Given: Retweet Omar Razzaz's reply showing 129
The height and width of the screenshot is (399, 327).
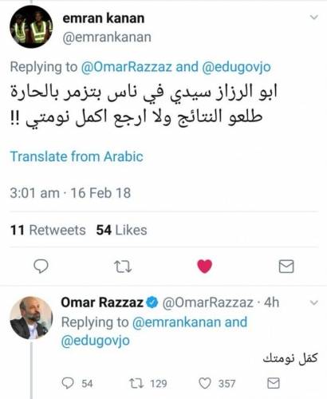Looking at the screenshot, I should point(136,383).
